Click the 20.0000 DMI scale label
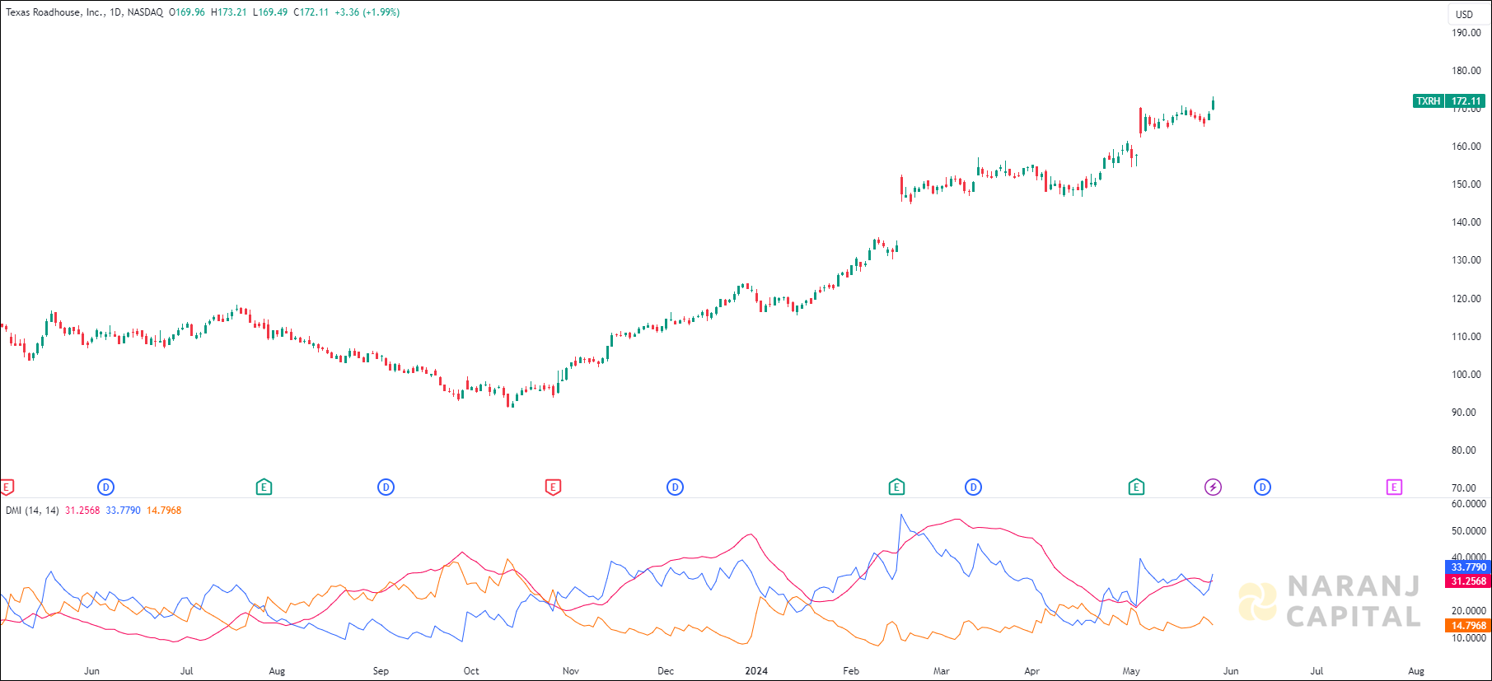Viewport: 1492px width, 681px height. [x=1469, y=611]
